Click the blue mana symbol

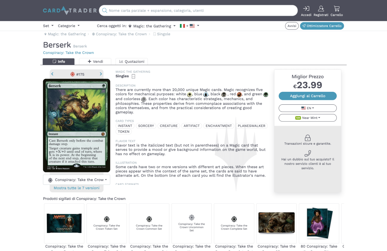(206, 95)
